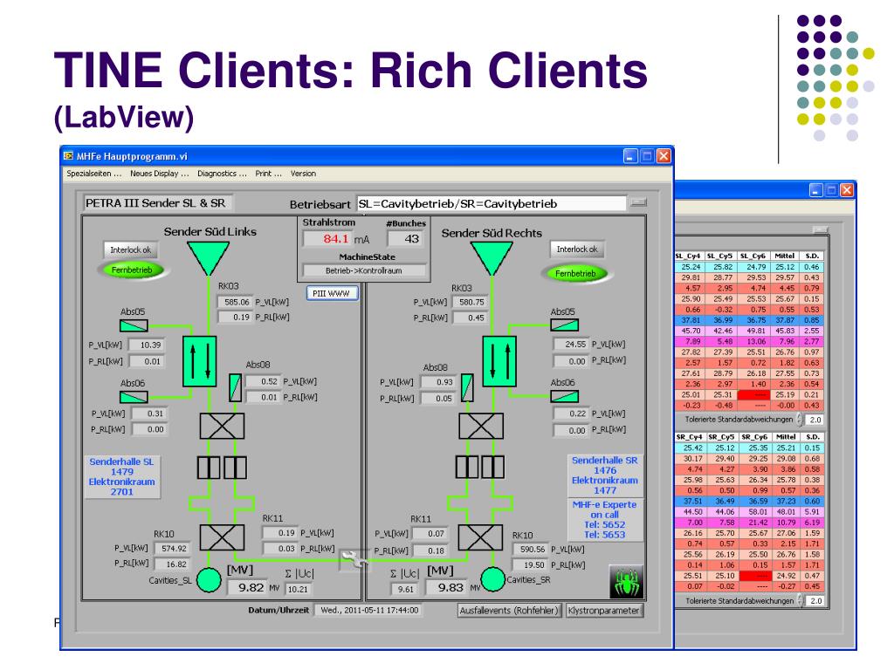This screenshot has height=670, width=894.
Task: Click the Abs05 absorber symbol in Sender Süd Links
Action: click(x=134, y=325)
